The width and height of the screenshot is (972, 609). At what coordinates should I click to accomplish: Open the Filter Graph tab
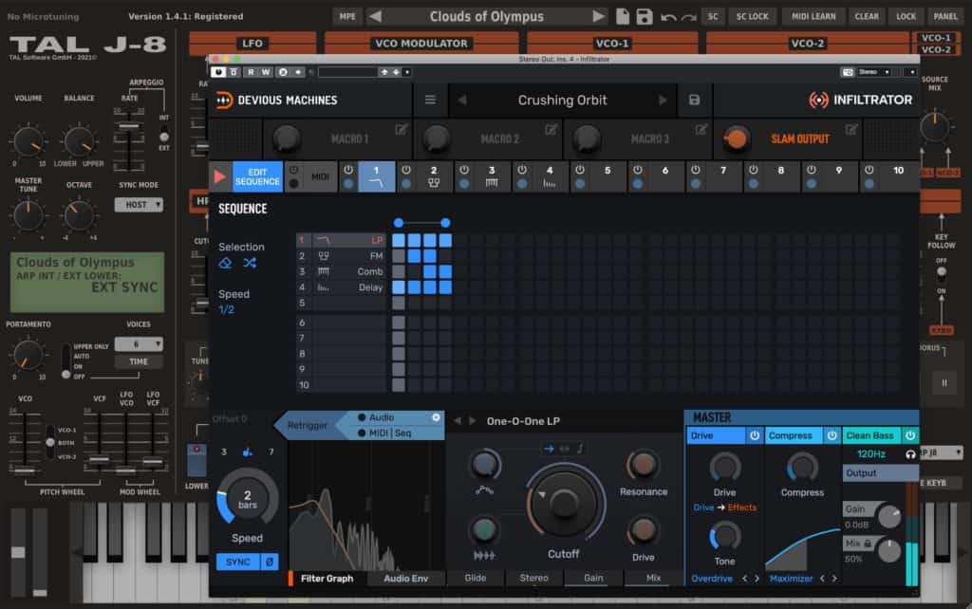[327, 579]
